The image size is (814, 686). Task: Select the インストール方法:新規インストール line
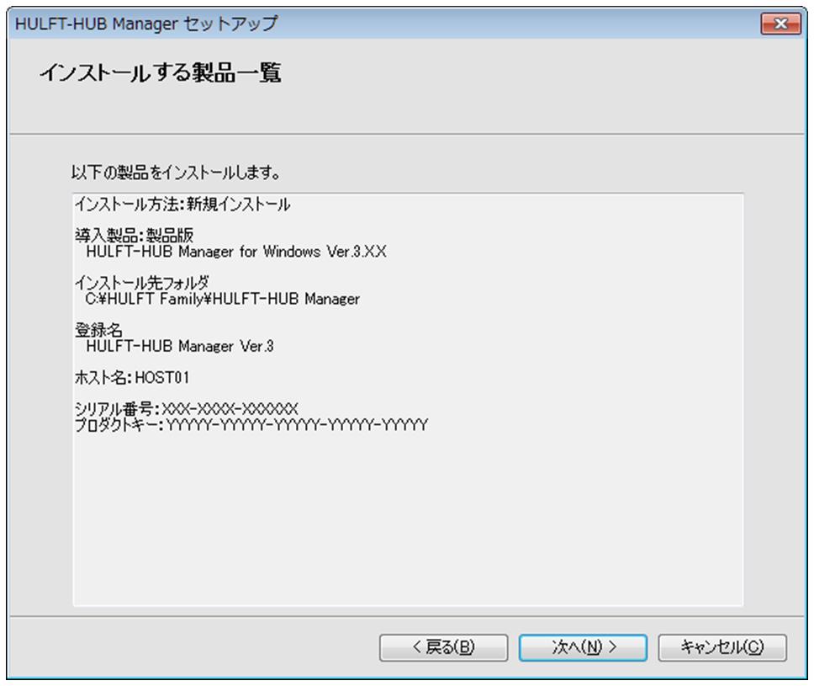coord(182,205)
